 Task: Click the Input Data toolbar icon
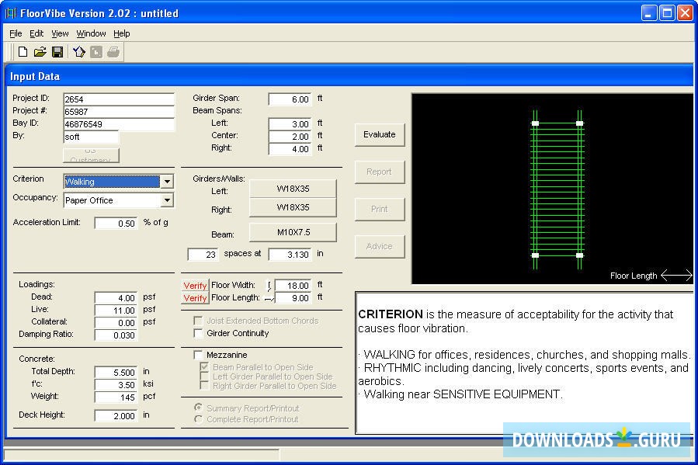78,52
